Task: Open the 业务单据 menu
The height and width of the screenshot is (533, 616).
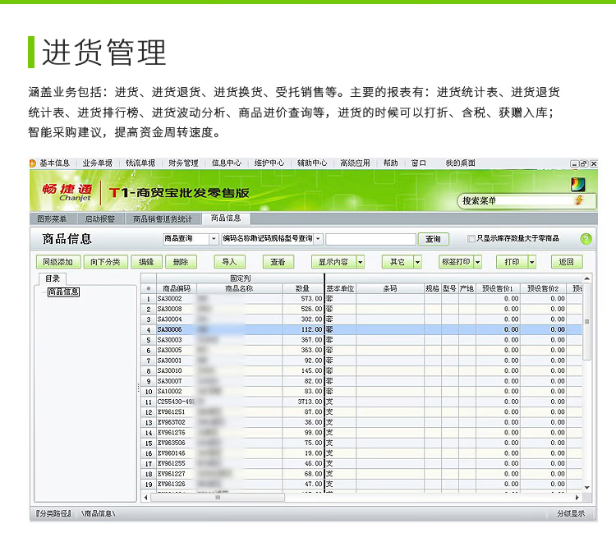Action: [x=98, y=163]
